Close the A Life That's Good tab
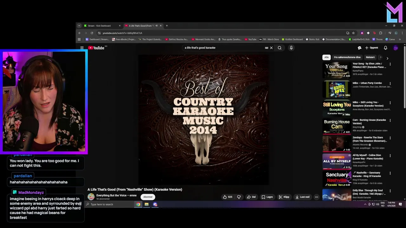406x228 pixels. (160, 26)
